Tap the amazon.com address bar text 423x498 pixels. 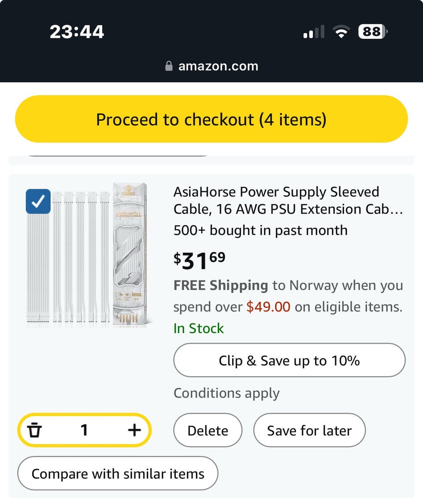tap(218, 66)
